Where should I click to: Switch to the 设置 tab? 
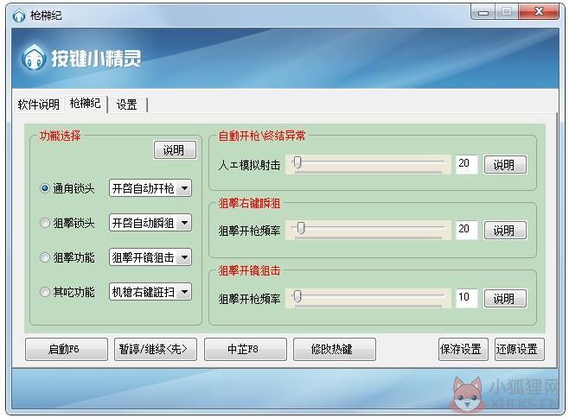pos(127,104)
